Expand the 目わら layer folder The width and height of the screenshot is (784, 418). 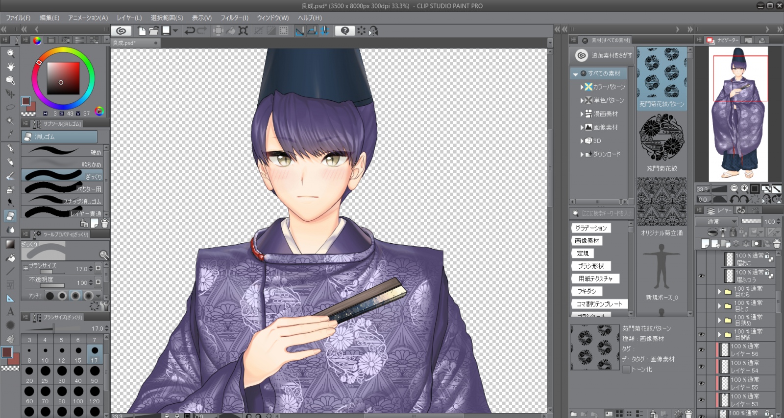click(x=719, y=292)
